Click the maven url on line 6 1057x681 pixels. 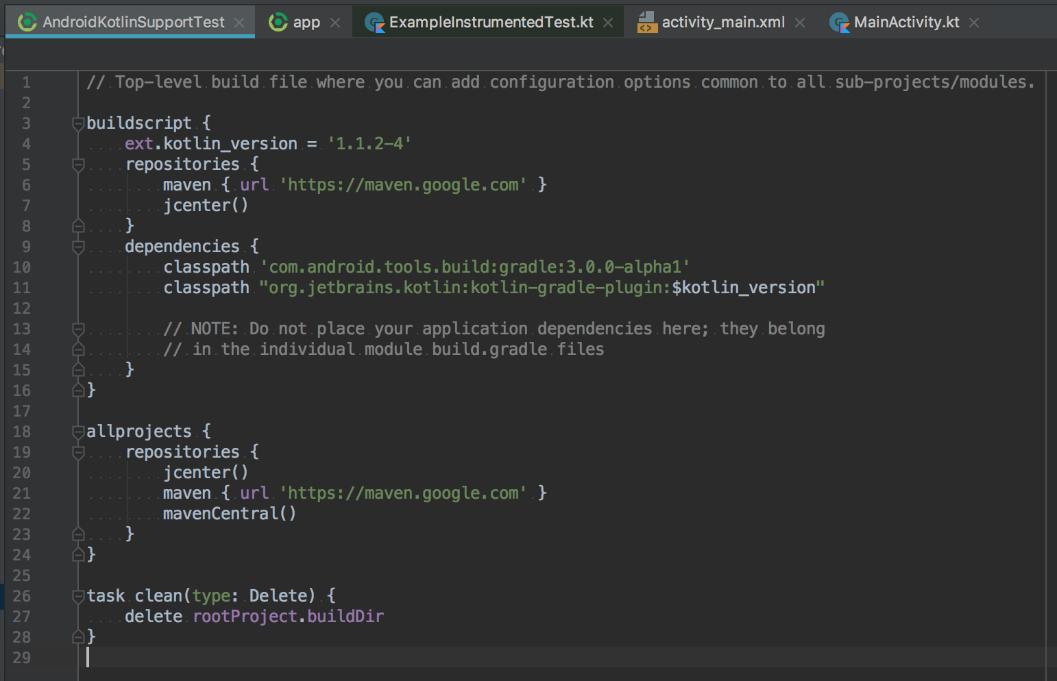point(403,184)
